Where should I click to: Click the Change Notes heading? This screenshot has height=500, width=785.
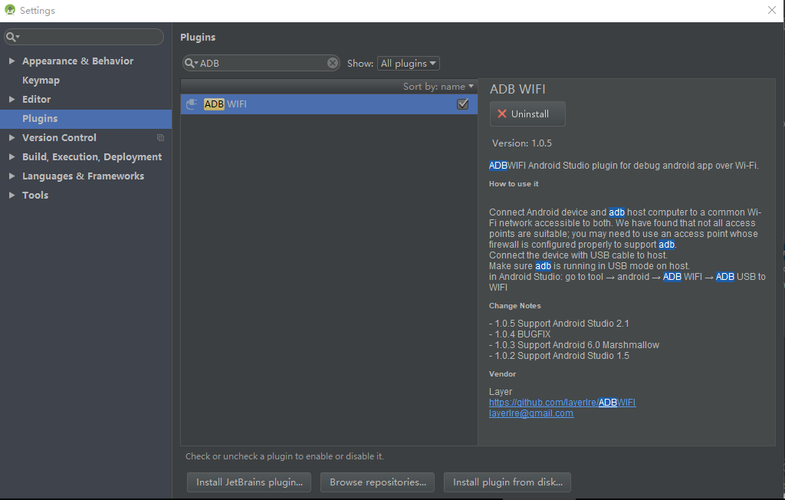pos(514,306)
